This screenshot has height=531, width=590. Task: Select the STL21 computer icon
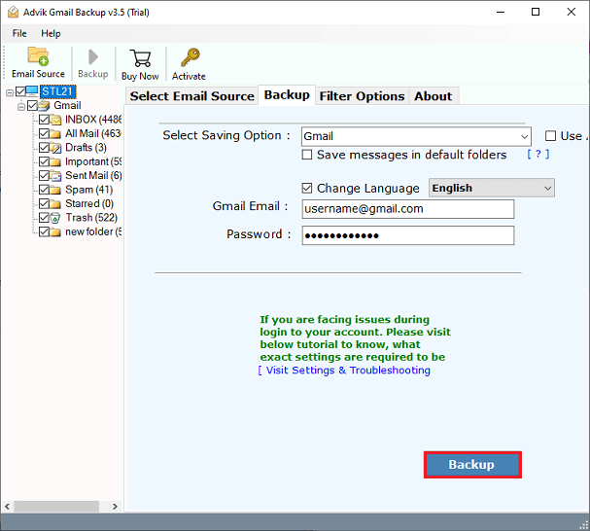point(32,91)
